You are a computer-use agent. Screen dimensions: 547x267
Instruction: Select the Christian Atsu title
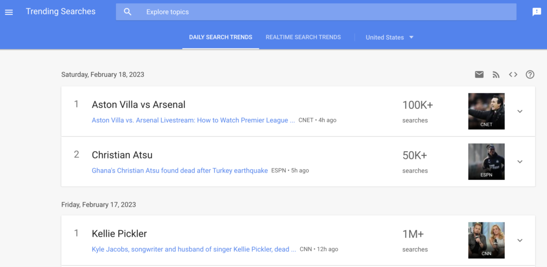122,155
